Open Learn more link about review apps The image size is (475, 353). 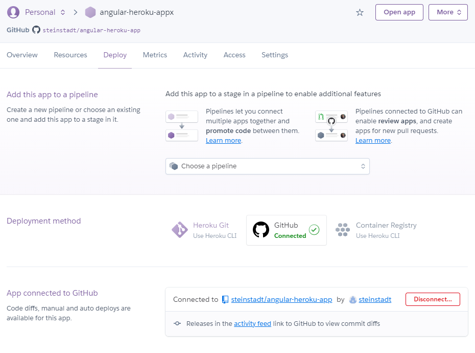click(x=373, y=141)
